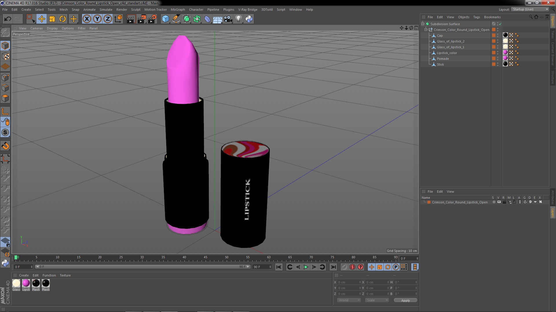Image resolution: width=556 pixels, height=312 pixels.
Task: Toggle X axis lock
Action: (87, 19)
